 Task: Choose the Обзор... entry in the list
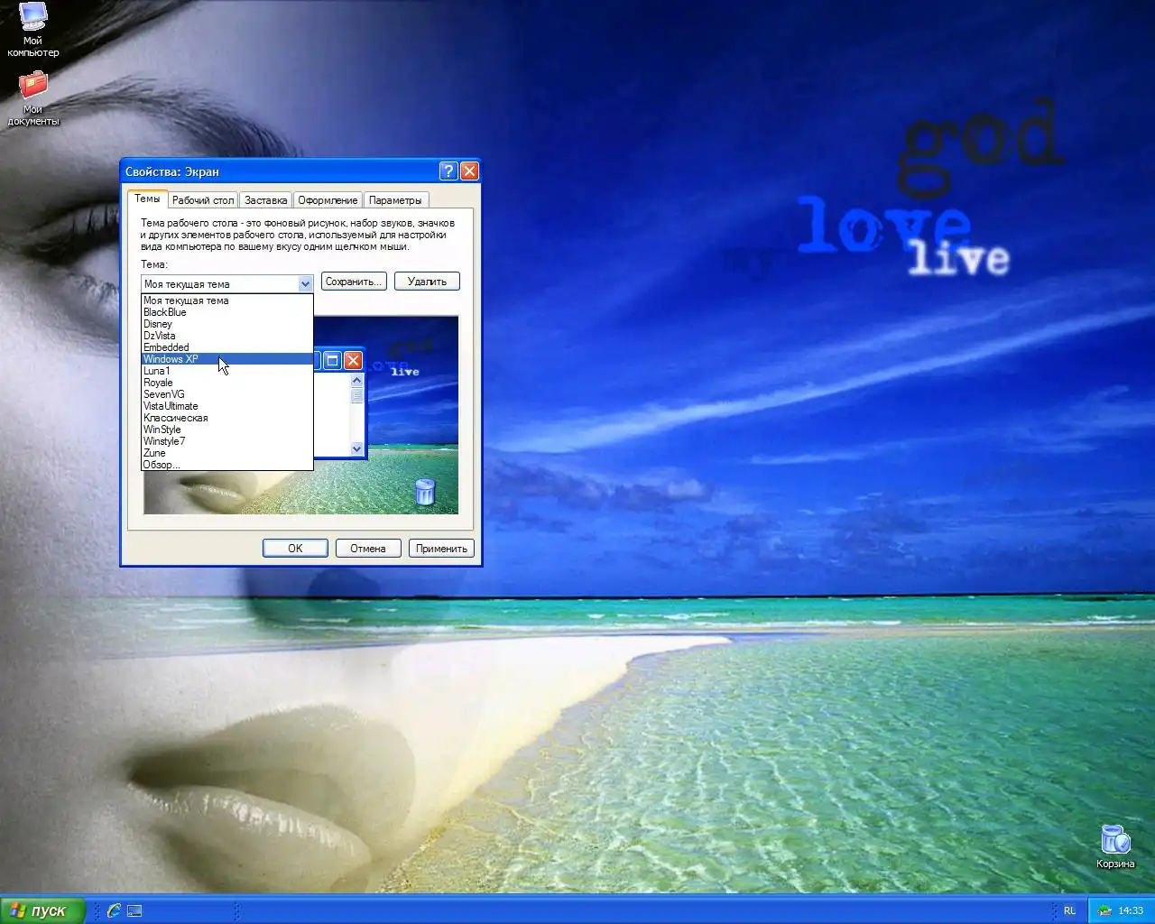227,465
